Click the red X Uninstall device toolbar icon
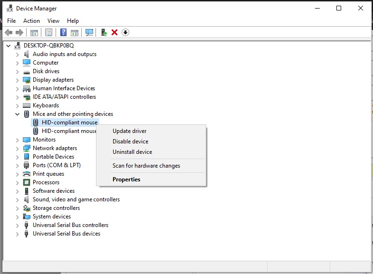This screenshot has height=274, width=373. pos(115,32)
